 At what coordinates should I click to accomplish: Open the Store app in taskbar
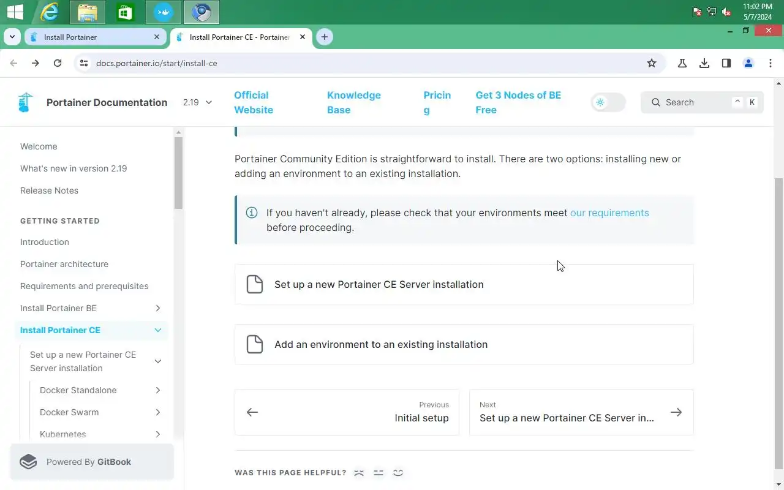click(126, 12)
